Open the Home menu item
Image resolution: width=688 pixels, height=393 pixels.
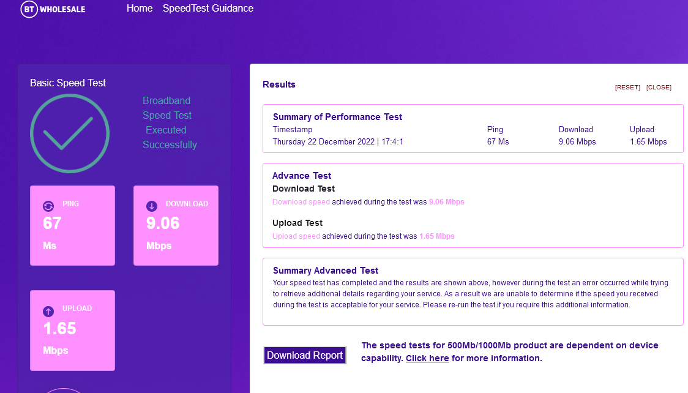140,9
